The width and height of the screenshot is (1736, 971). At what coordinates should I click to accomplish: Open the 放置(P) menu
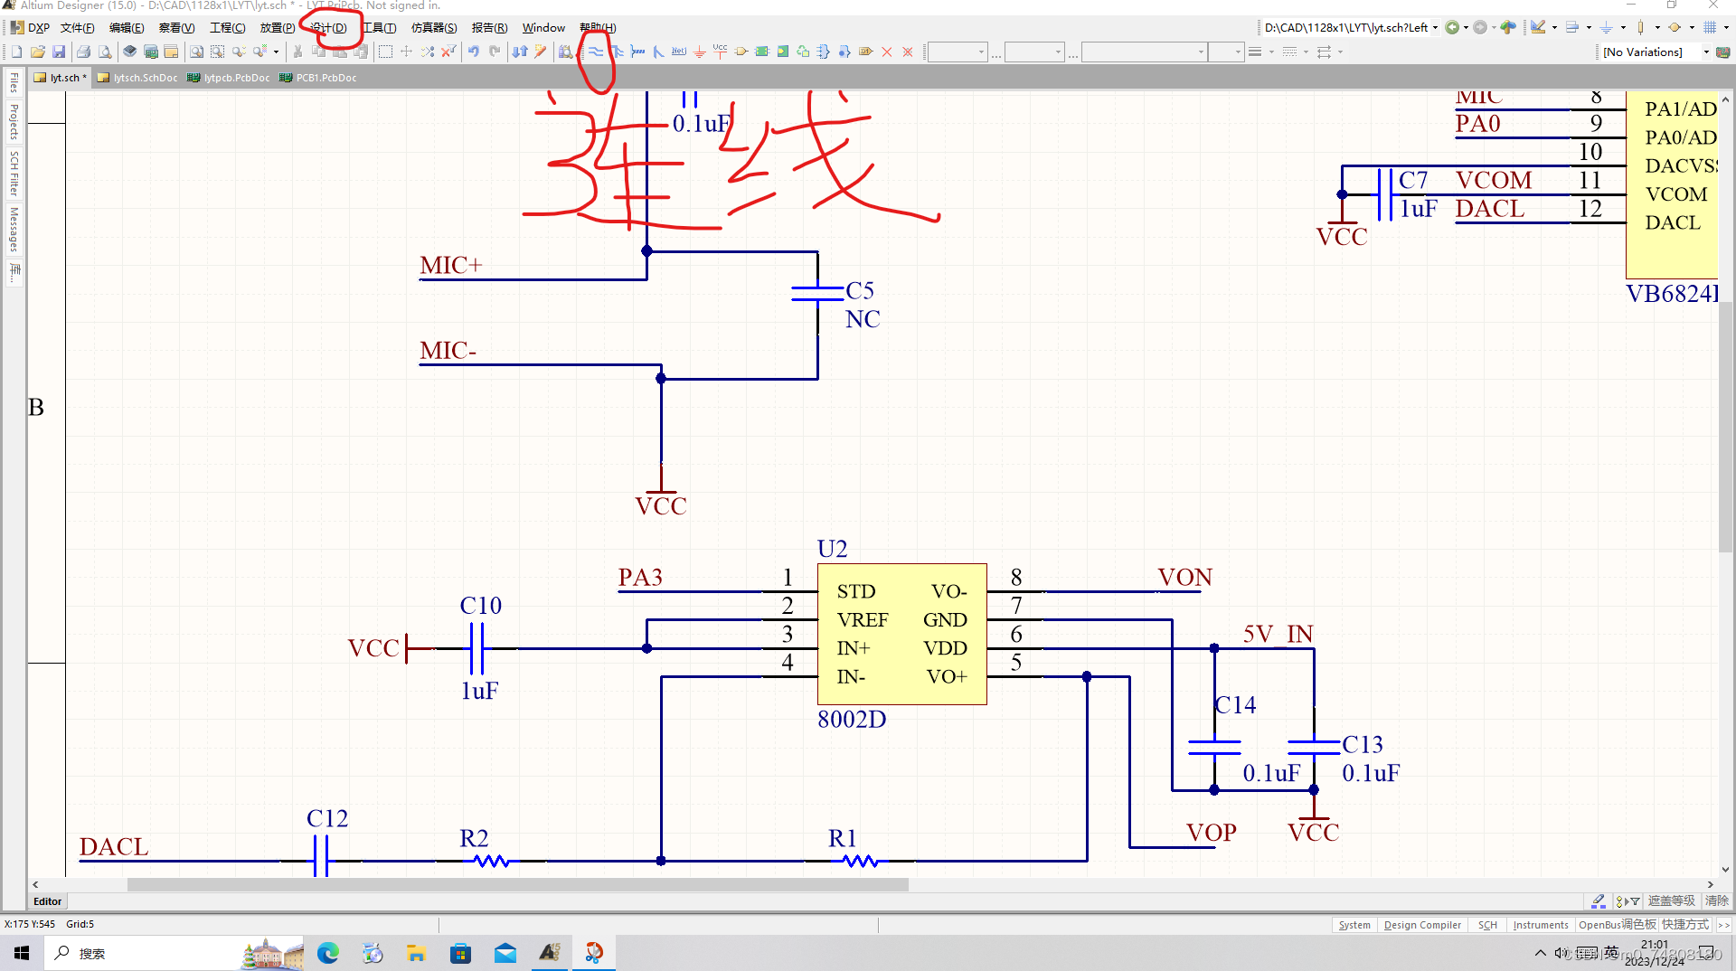coord(277,27)
